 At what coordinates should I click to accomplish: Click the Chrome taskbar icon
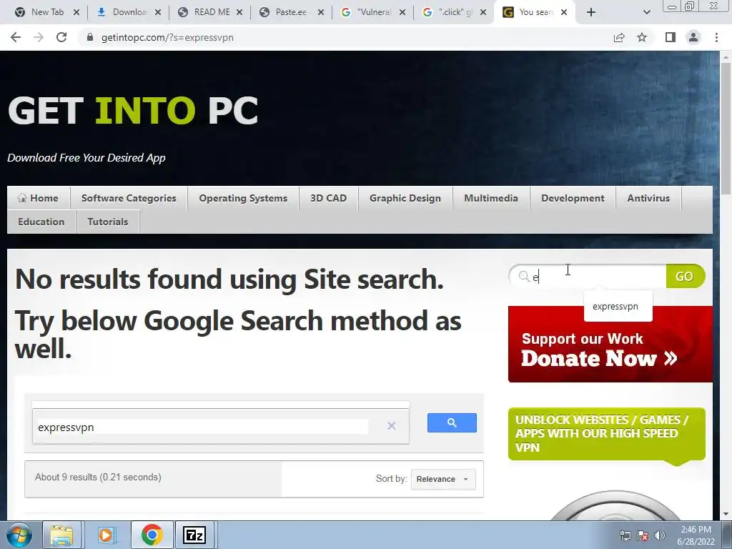pos(152,535)
